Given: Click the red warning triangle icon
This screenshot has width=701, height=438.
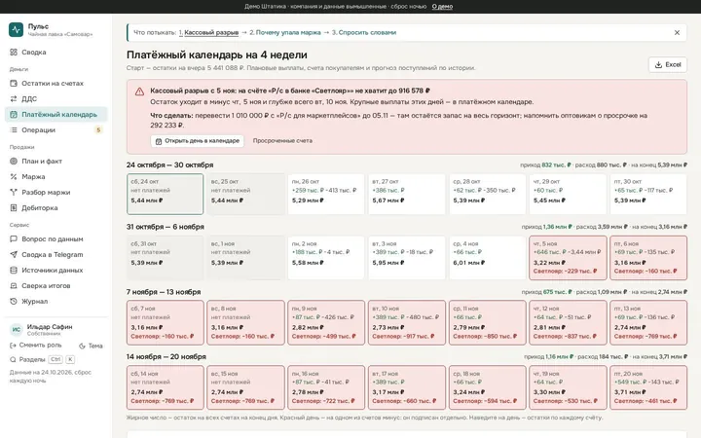Looking at the screenshot, I should (x=139, y=91).
